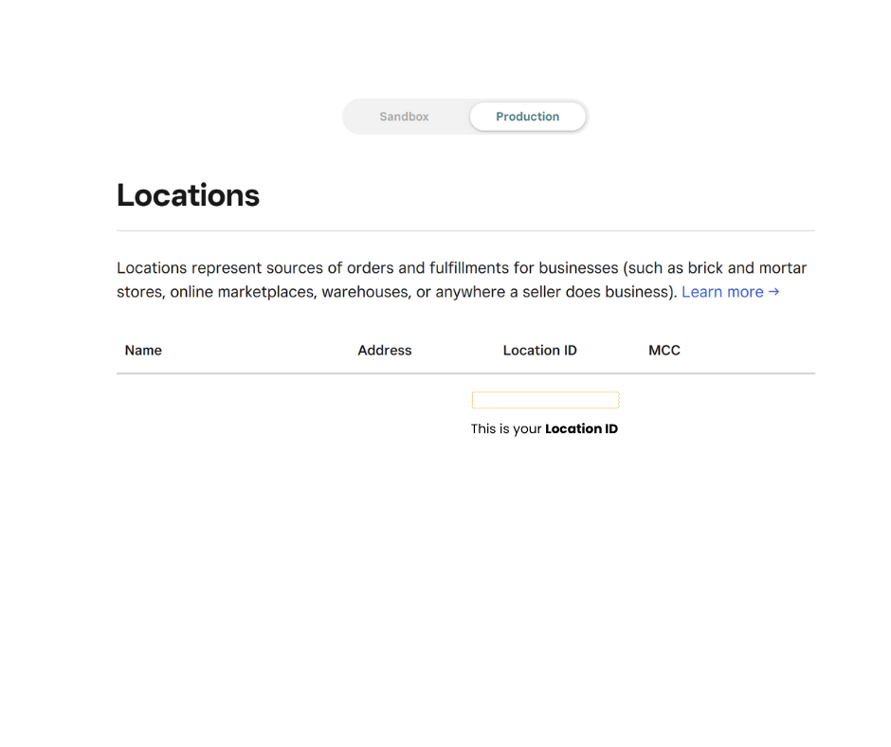Image resolution: width=891 pixels, height=747 pixels.
Task: Click the words 'online marketplaces' in description
Action: [242, 292]
